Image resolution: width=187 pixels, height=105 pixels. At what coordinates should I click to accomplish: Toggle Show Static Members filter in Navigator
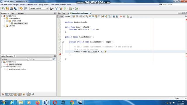pos(11,94)
